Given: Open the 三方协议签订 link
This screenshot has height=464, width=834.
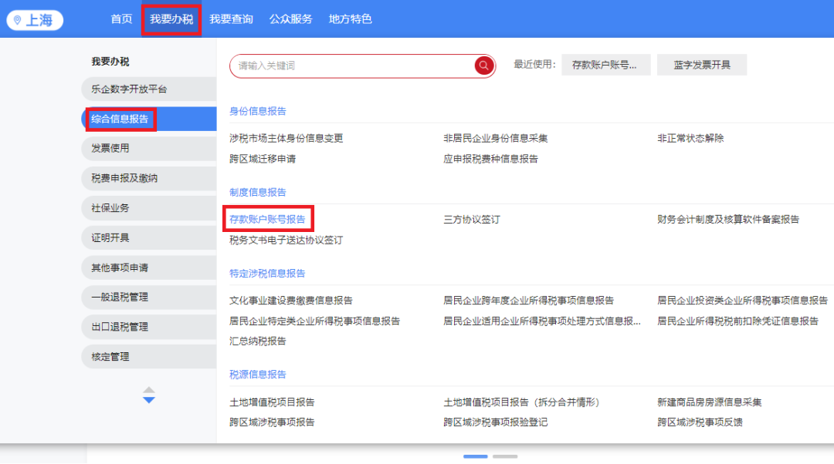Looking at the screenshot, I should [x=471, y=220].
